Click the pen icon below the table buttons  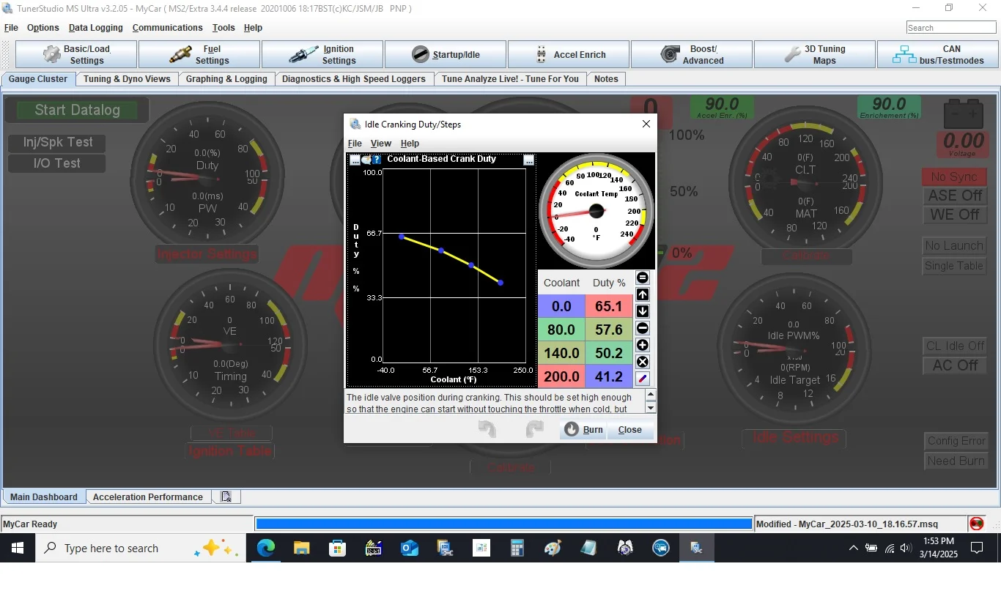pyautogui.click(x=643, y=379)
